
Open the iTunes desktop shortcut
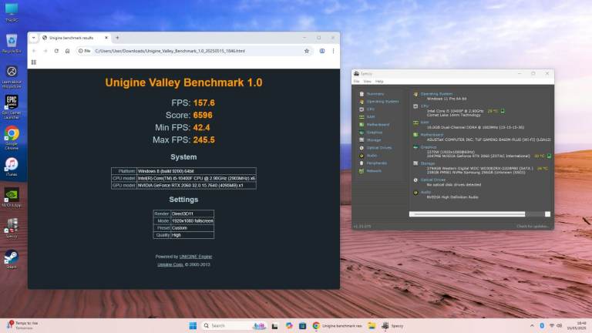tap(12, 166)
